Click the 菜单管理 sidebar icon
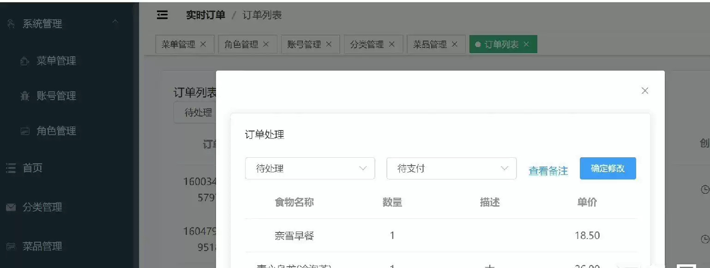This screenshot has width=710, height=268. pos(25,61)
